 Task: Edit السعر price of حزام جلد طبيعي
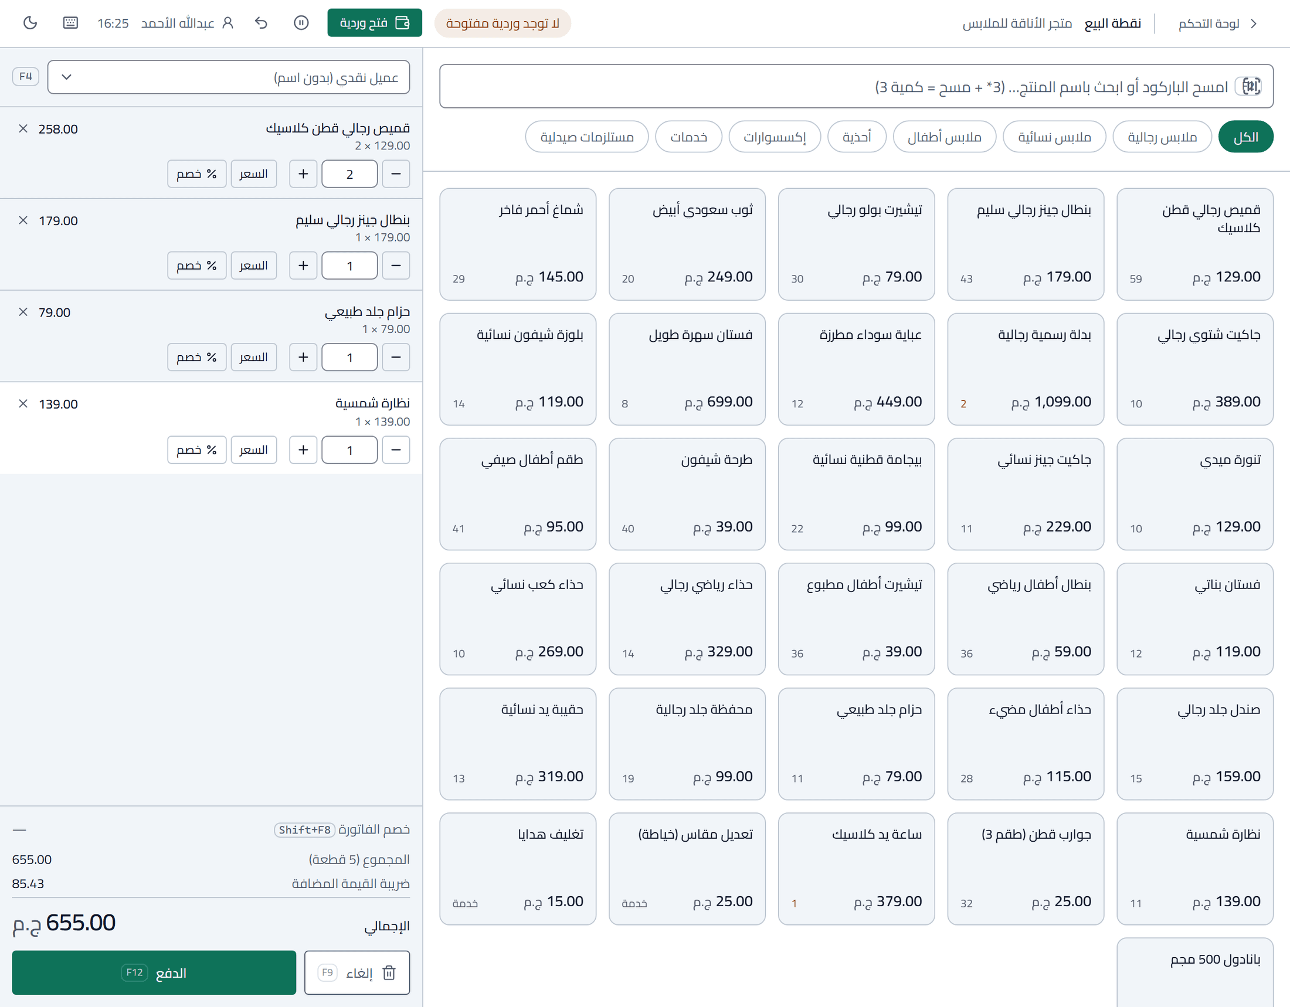pyautogui.click(x=253, y=357)
